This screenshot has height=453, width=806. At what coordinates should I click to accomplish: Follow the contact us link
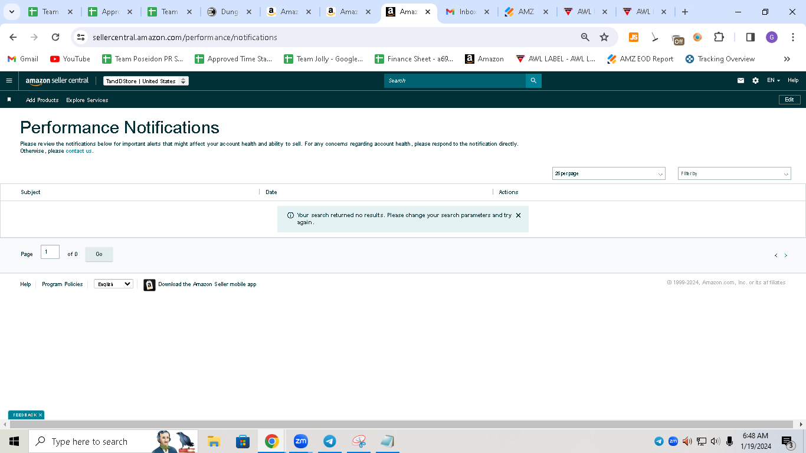78,151
